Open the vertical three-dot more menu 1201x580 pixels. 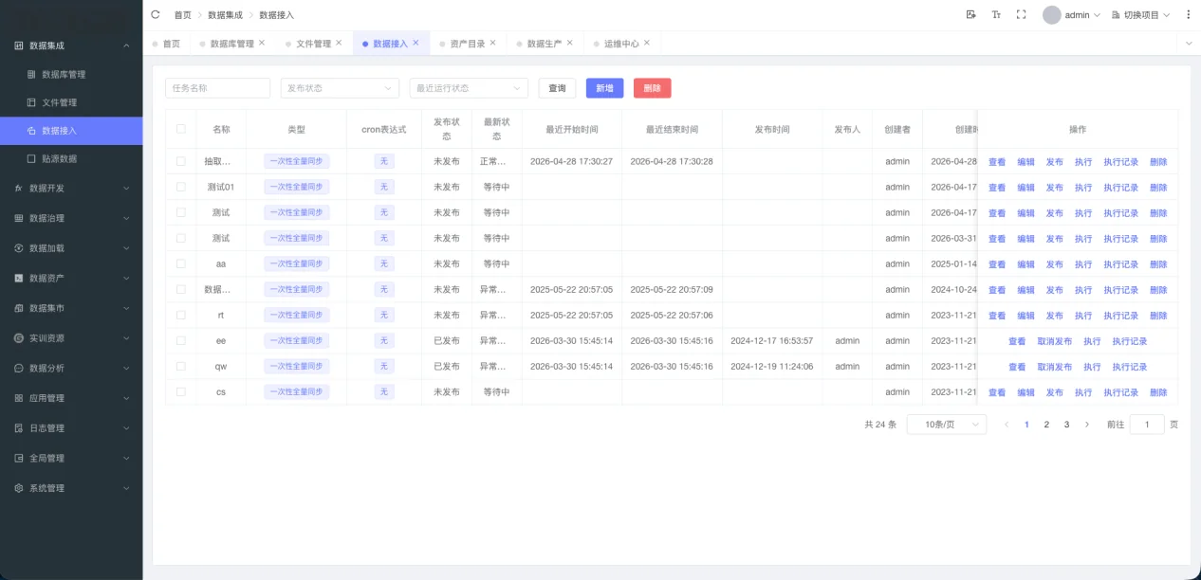point(1189,14)
